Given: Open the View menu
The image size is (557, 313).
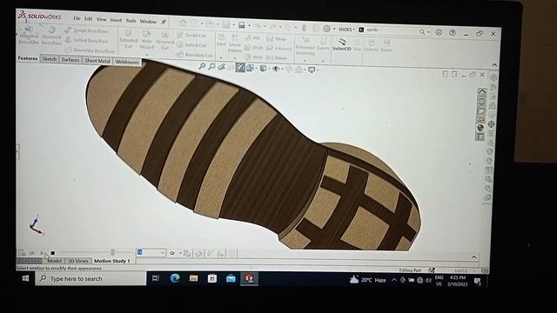Looking at the screenshot, I should click(x=101, y=19).
